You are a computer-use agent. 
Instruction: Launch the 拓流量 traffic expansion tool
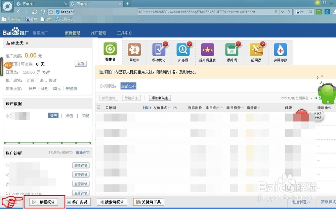click(183, 50)
